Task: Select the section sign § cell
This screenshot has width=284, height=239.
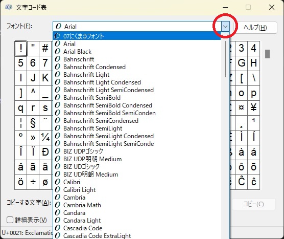Action: click(33, 123)
